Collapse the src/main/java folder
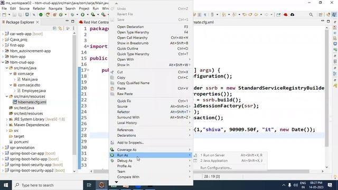Image resolution: width=338 pixels, height=190 pixels. point(7,68)
